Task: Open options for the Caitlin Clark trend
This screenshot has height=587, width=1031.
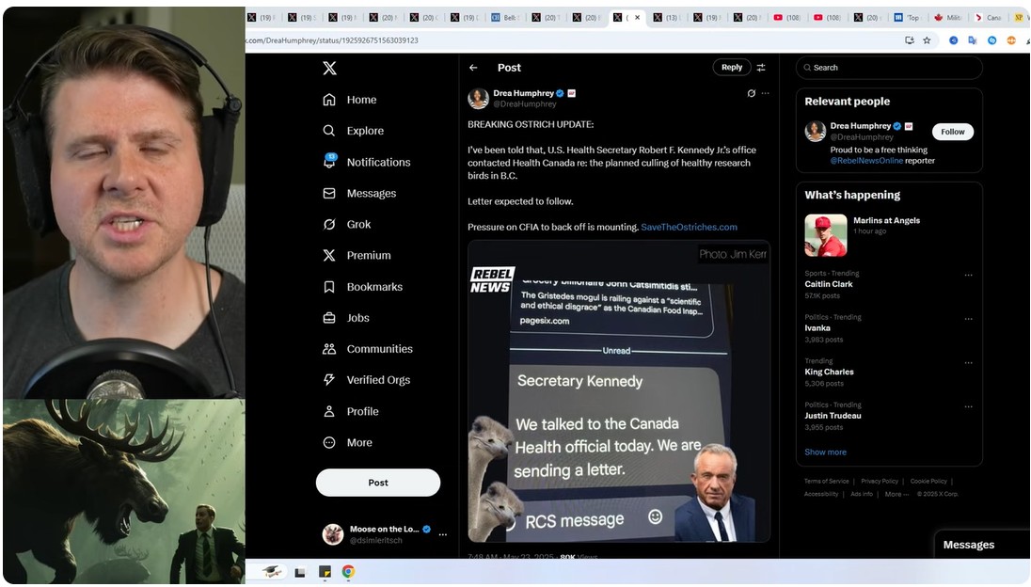Action: point(968,276)
